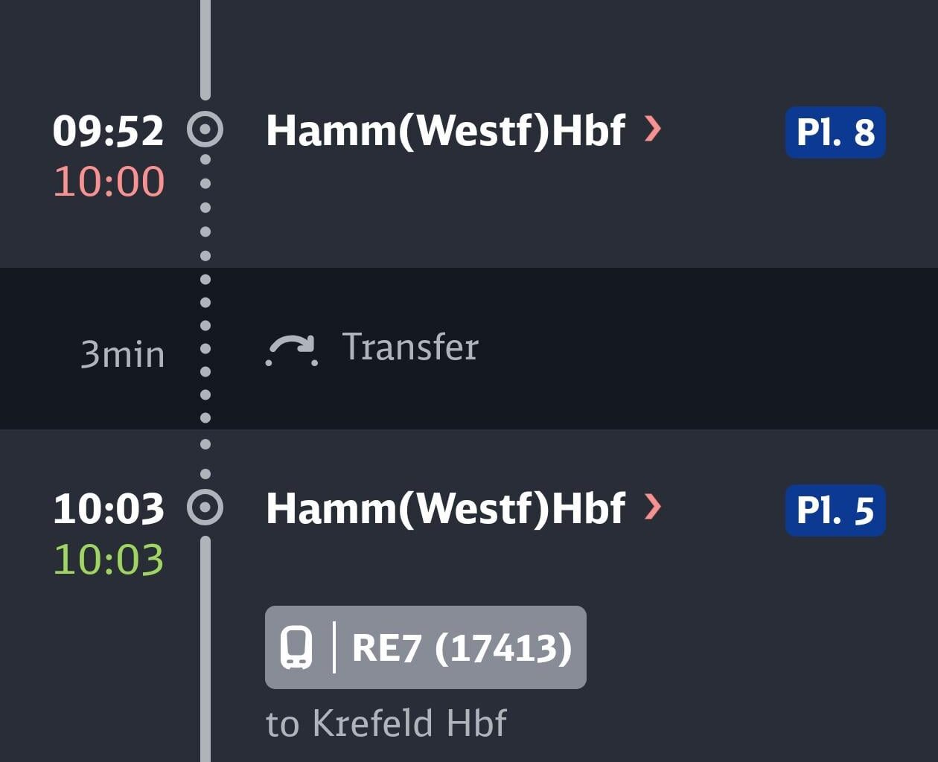Click the timeline dot at 09:52 arrival

point(205,130)
